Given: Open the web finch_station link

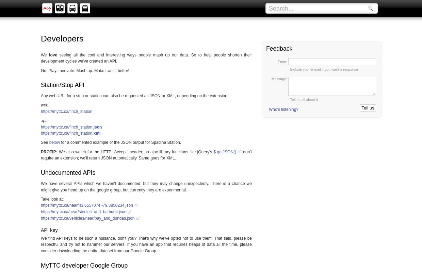Looking at the screenshot, I should pyautogui.click(x=67, y=112).
